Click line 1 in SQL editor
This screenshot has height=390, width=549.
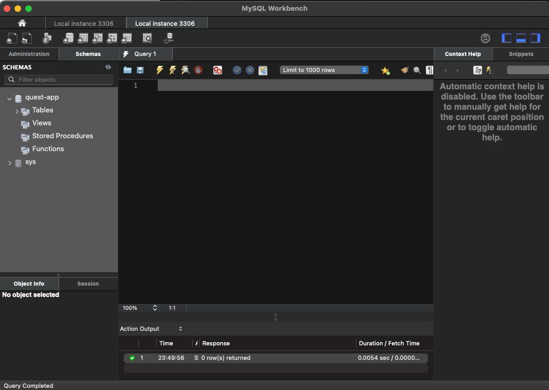[295, 86]
